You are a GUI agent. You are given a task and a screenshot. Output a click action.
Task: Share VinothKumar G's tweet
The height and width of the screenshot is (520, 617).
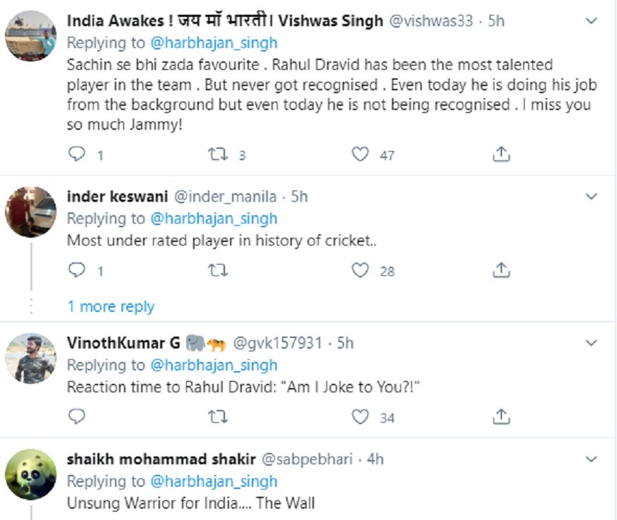coord(501,416)
